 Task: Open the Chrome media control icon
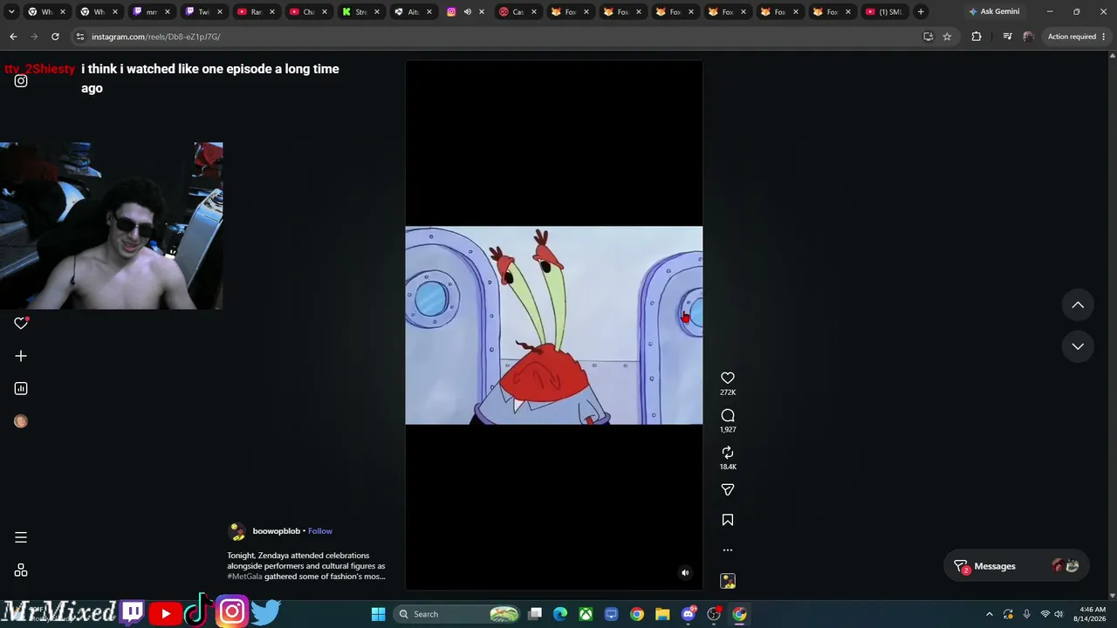point(1007,37)
